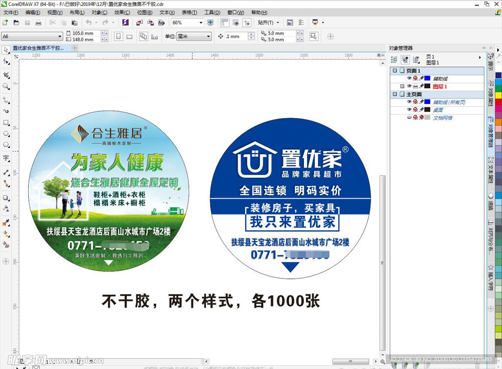
Task: Click the purple Corel search content icon
Action: coord(125,23)
